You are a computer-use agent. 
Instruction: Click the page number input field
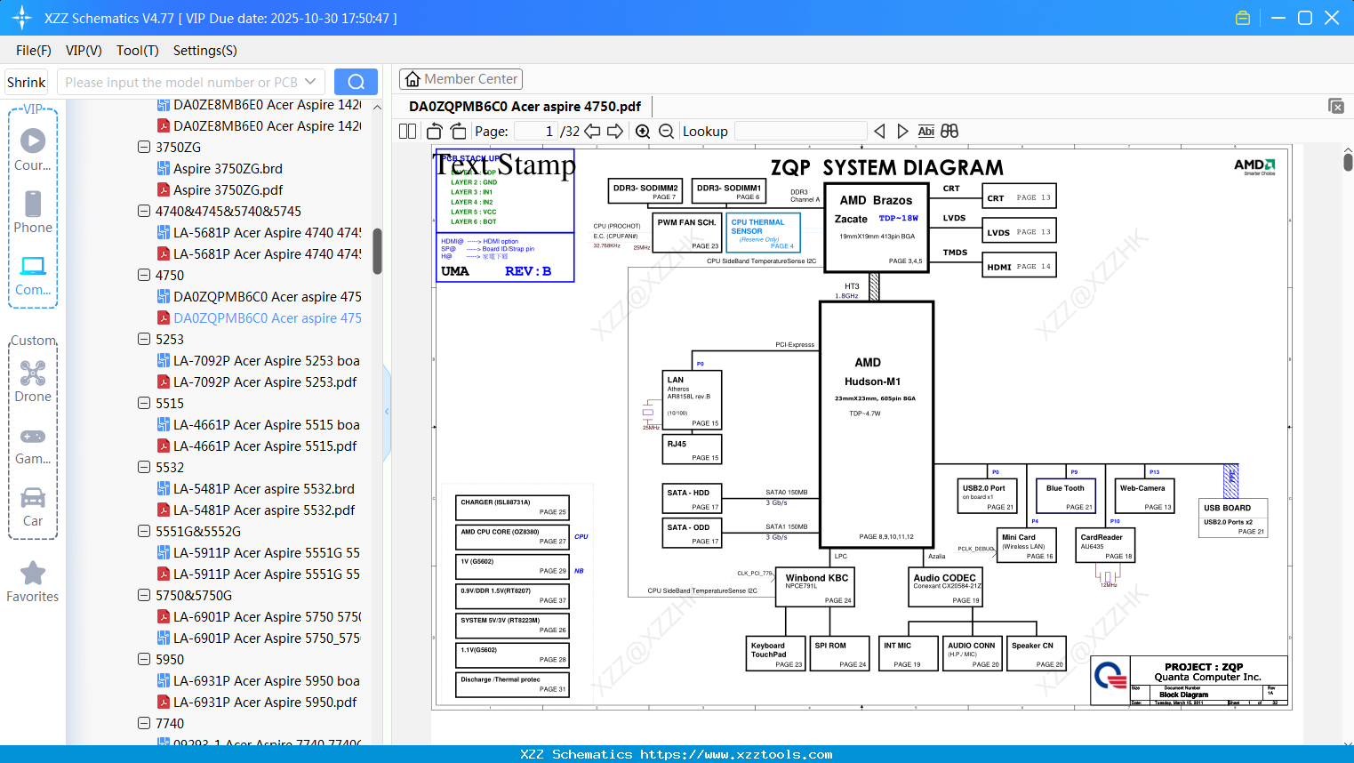[536, 132]
